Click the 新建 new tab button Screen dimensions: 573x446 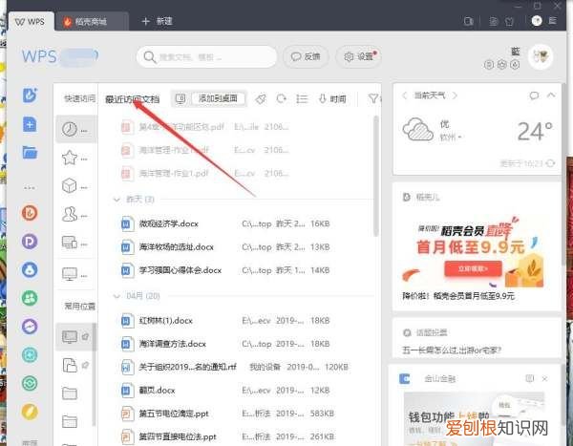[x=158, y=21]
